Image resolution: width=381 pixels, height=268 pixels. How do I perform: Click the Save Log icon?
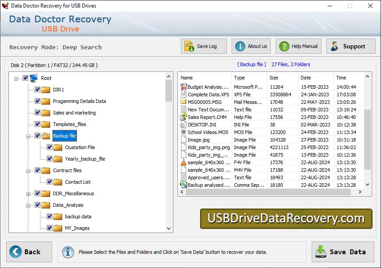coord(188,46)
